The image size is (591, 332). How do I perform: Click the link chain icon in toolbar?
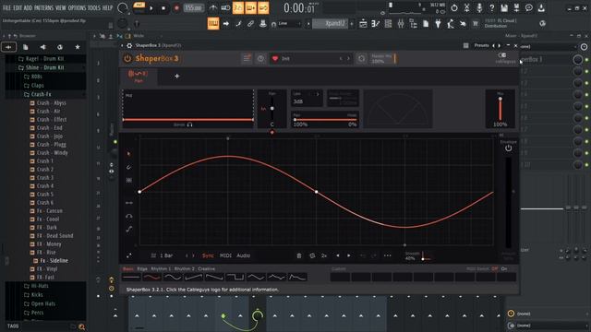pos(250,24)
